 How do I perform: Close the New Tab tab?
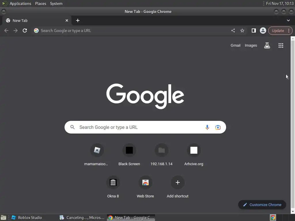coord(67,20)
